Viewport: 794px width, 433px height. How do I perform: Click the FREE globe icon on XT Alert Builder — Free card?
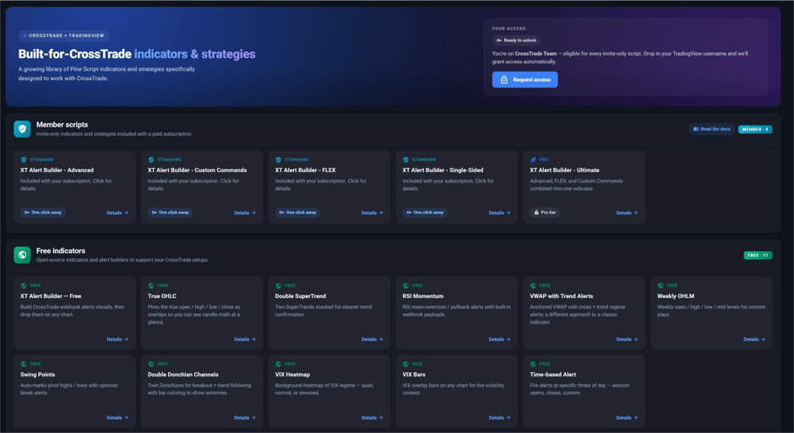click(x=24, y=285)
